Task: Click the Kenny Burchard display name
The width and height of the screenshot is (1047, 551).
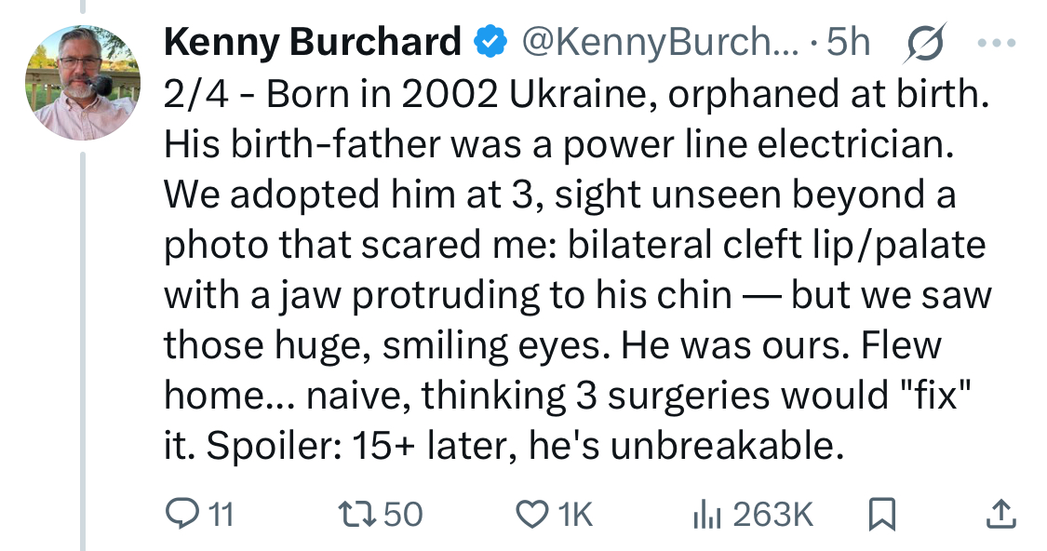Action: pos(313,42)
